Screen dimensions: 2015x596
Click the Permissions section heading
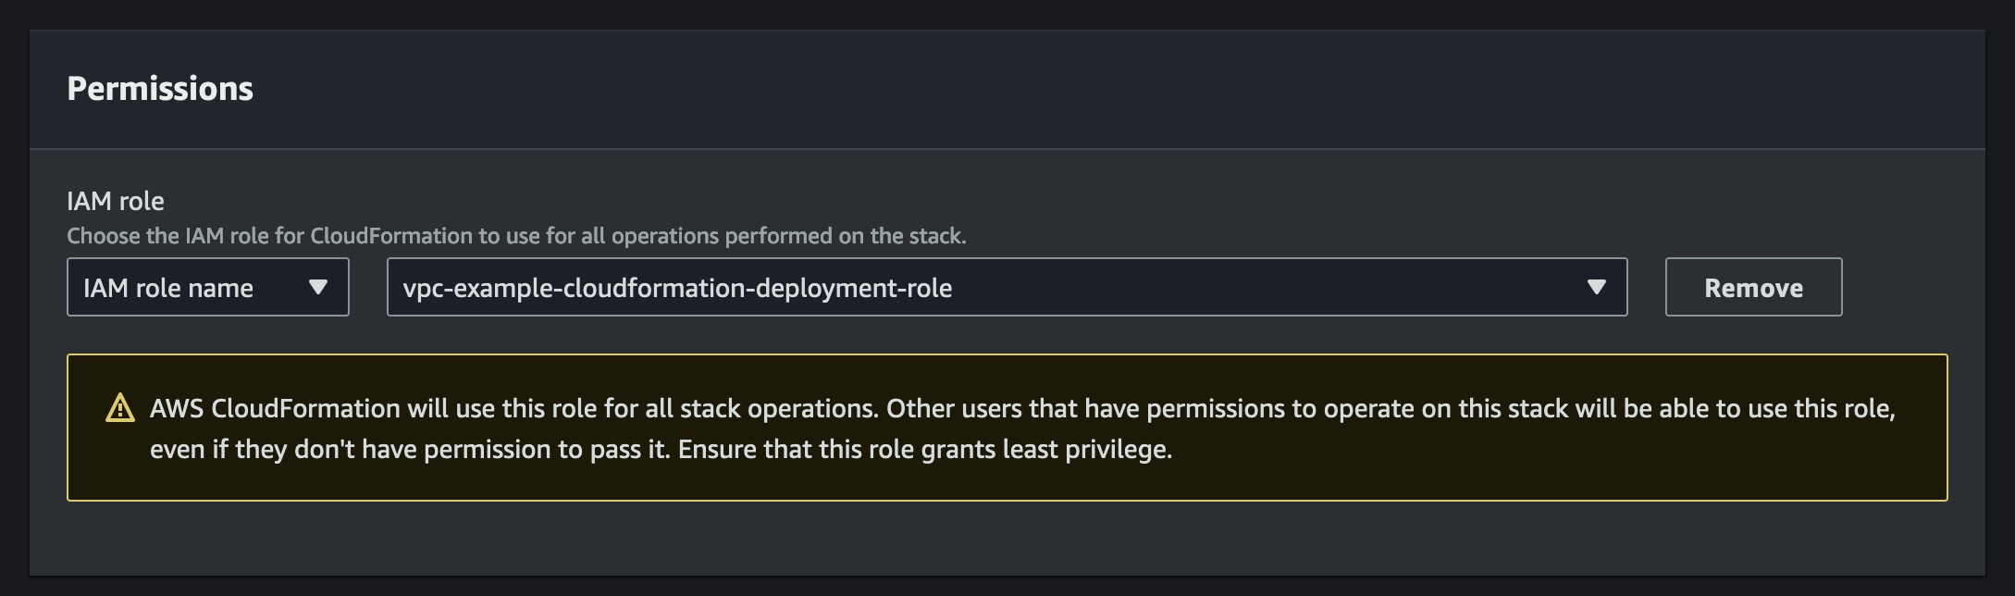[x=161, y=90]
